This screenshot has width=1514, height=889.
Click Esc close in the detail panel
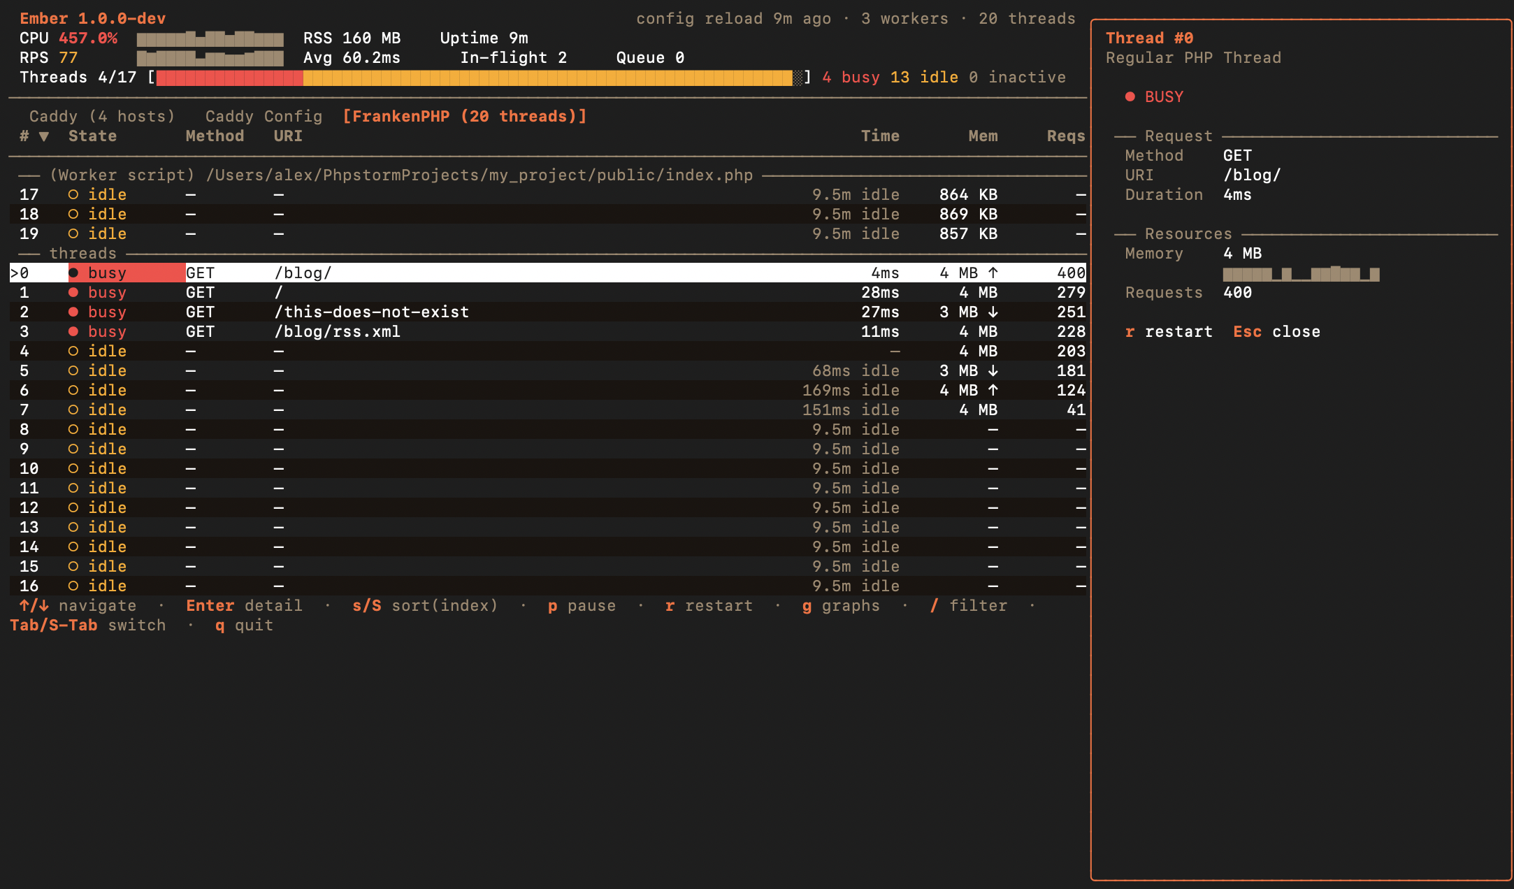(1276, 331)
